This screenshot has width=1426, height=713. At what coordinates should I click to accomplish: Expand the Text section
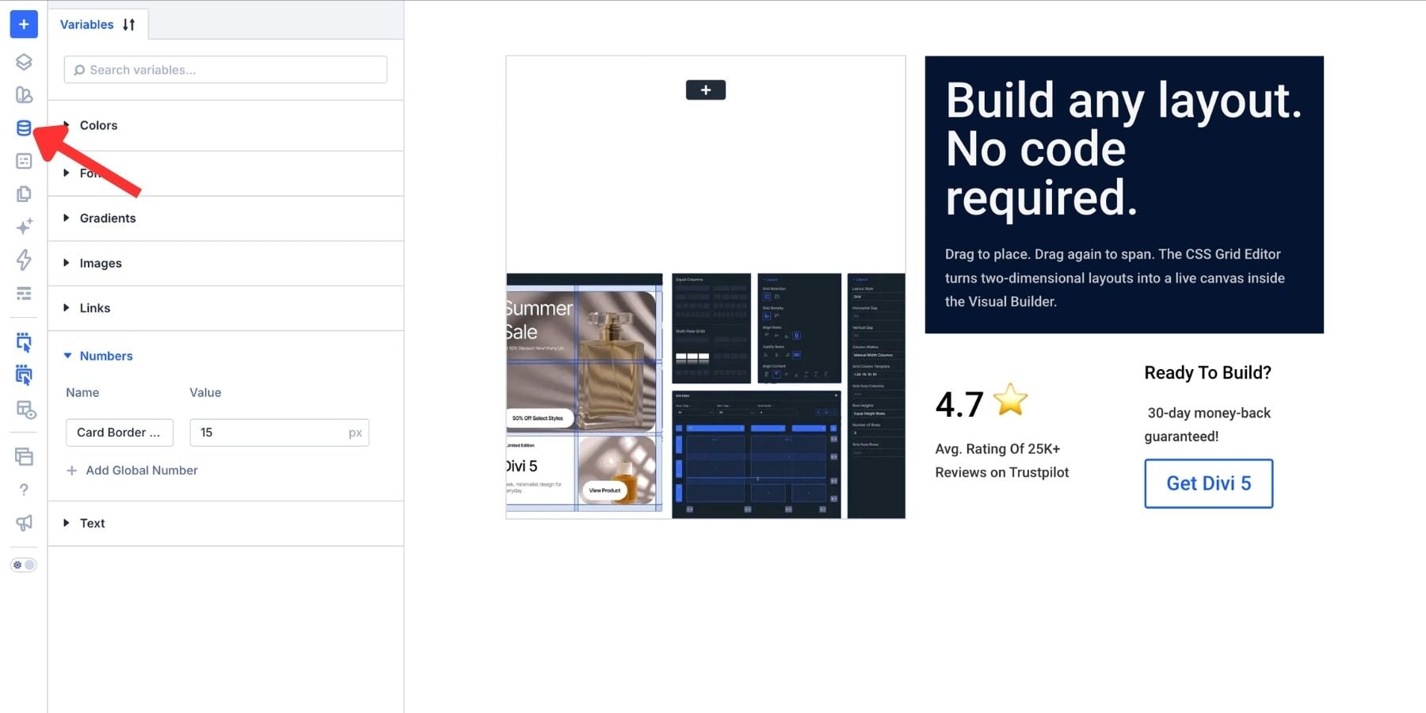[226, 523]
